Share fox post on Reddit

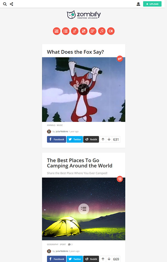(91, 139)
